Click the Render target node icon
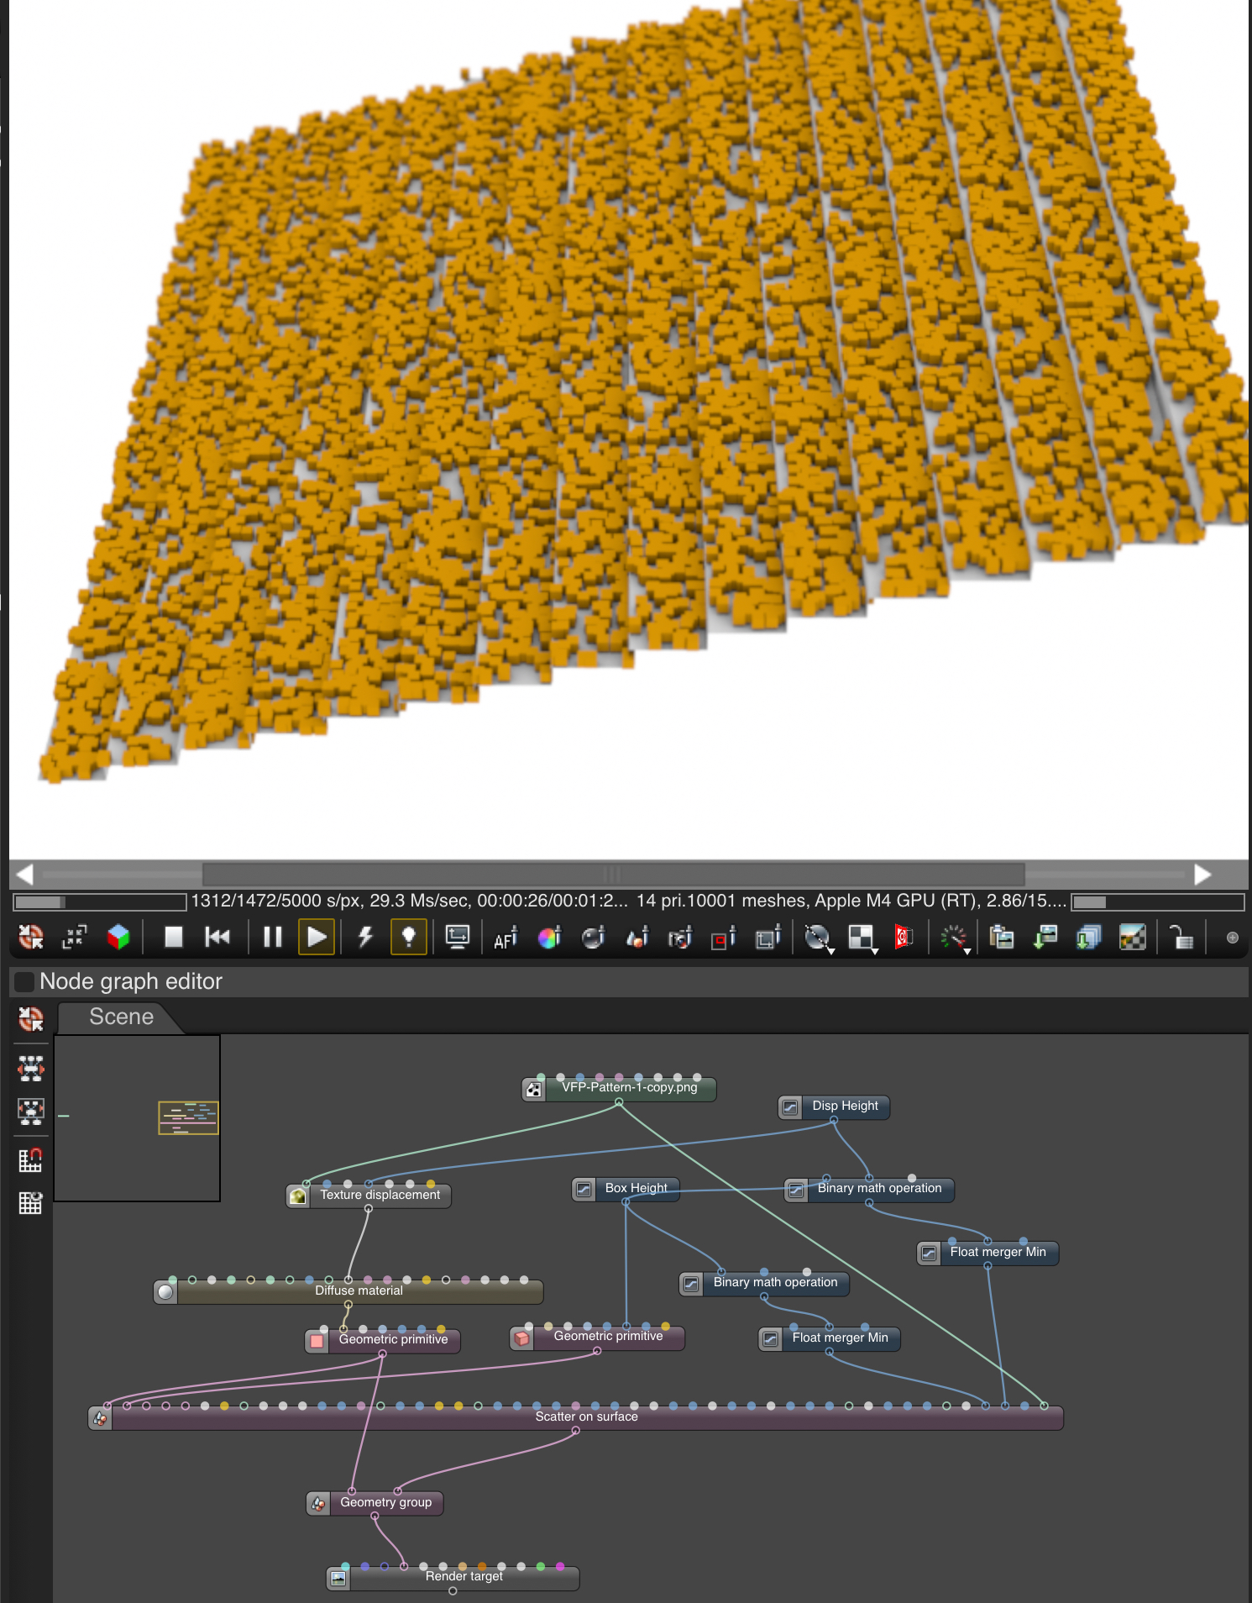 pos(338,1578)
